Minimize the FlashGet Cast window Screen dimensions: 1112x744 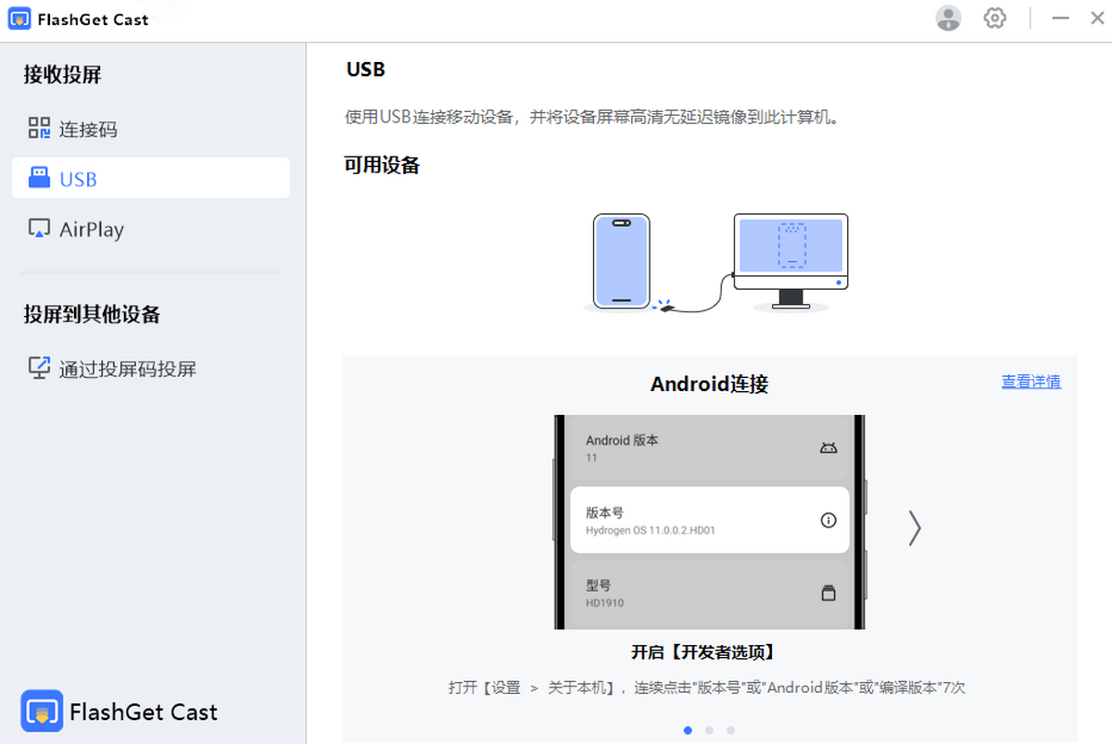tap(1062, 18)
